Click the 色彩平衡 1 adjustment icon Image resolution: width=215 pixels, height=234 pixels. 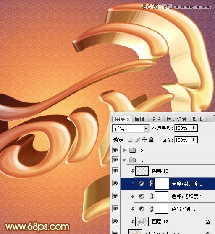141,209
